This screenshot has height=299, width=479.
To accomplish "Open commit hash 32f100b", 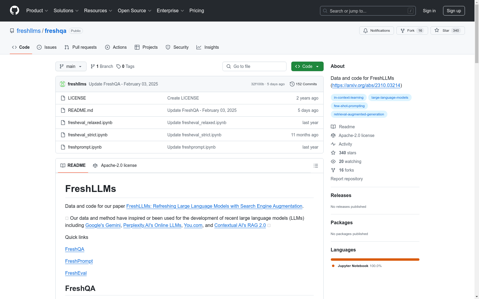I will [x=257, y=84].
